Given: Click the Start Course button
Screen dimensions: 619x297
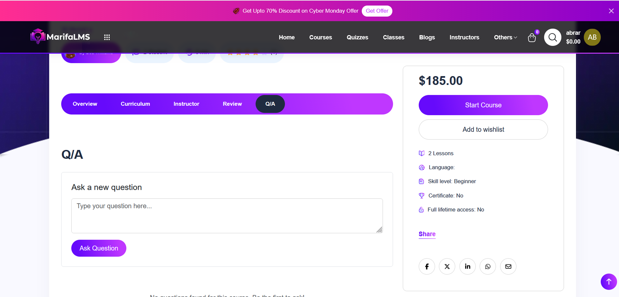Looking at the screenshot, I should (483, 105).
